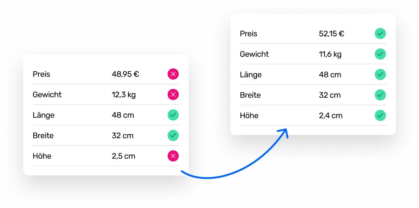Select the green check next to Breite in the left card

click(x=173, y=135)
